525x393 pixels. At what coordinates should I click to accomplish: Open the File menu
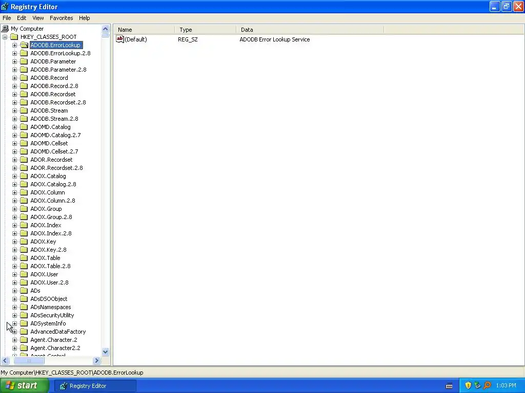pos(7,18)
